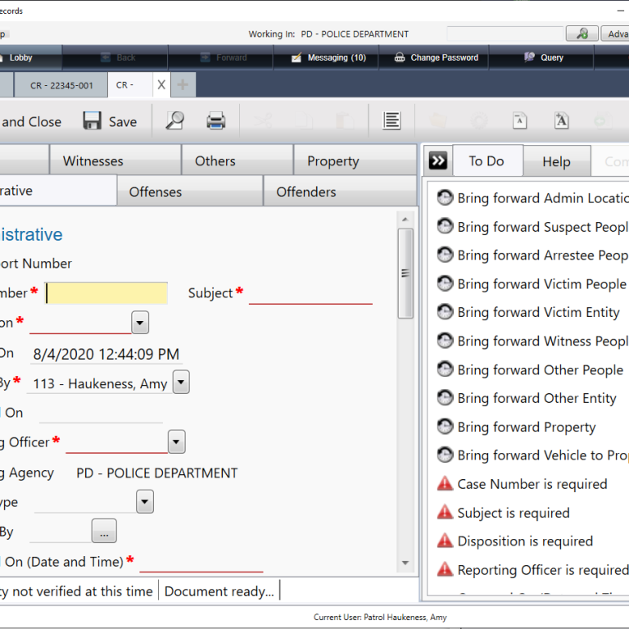Click Current User: Patrol Haukeness, Amy text
The height and width of the screenshot is (629, 629).
click(x=380, y=617)
